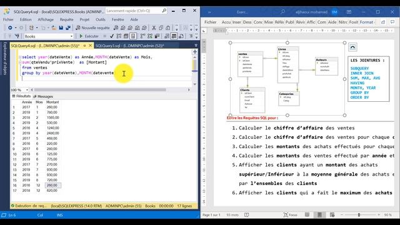Click Nouvelle requête in SSMS toolbar
This screenshot has height=225, width=400.
92,27
